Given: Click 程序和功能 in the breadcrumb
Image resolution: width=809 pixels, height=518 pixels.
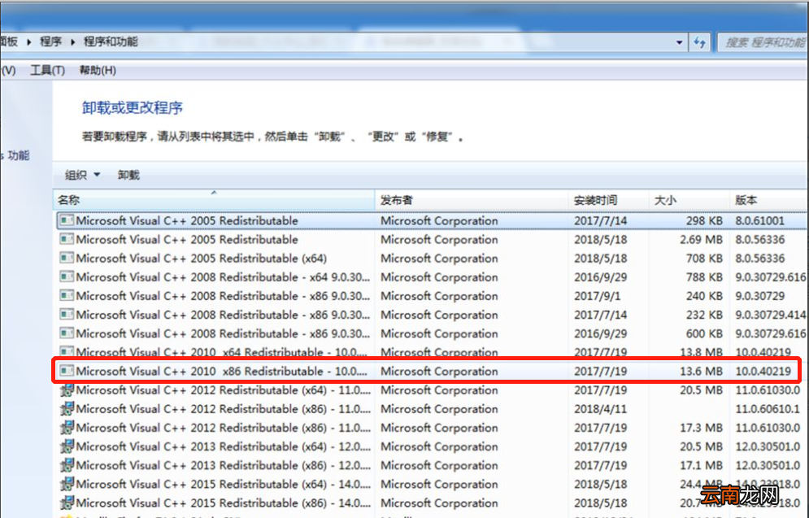Looking at the screenshot, I should [x=111, y=41].
